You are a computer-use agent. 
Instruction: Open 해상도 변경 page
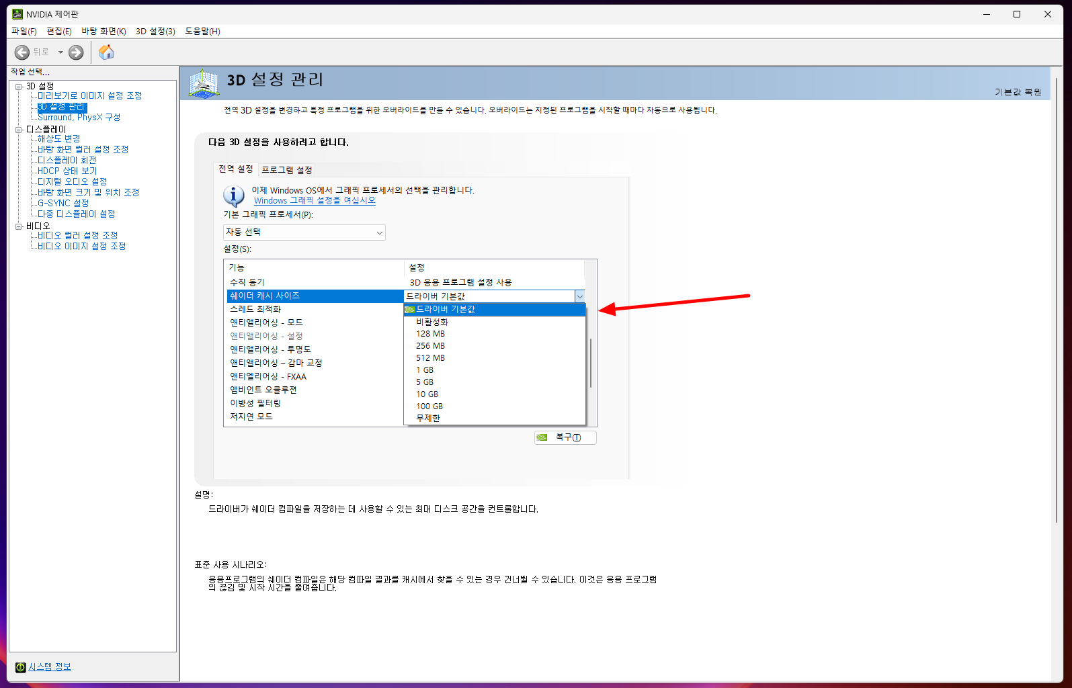point(58,139)
